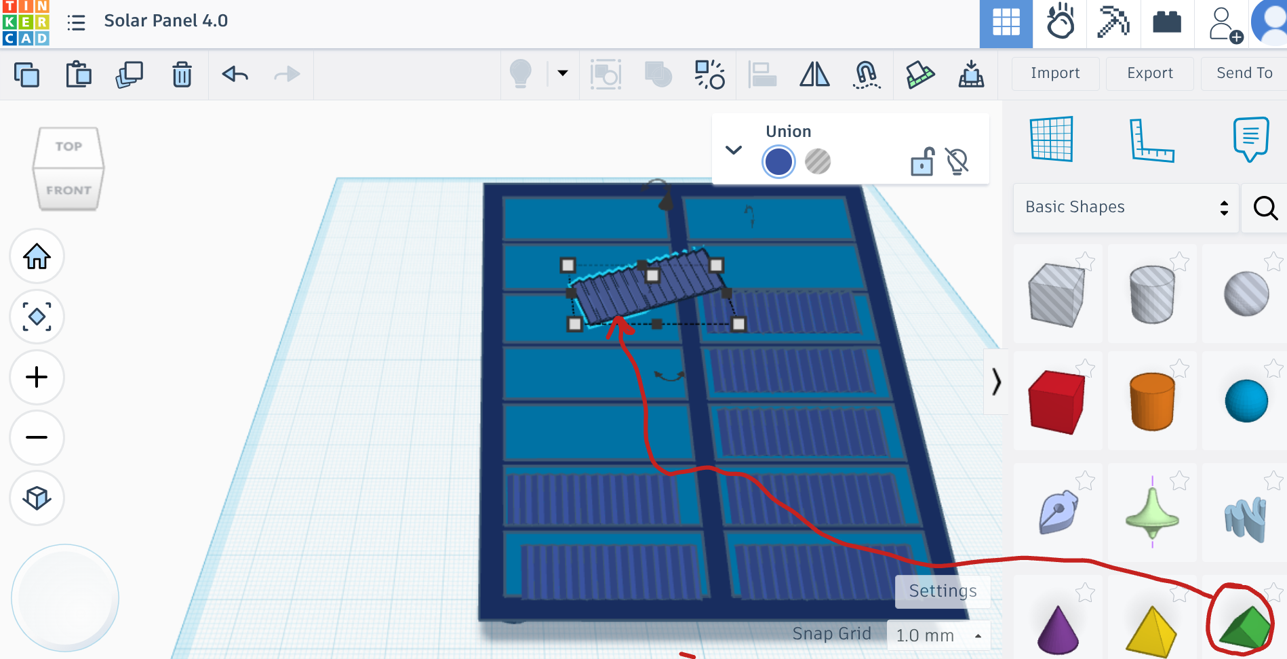Viewport: 1287px width, 659px height.
Task: Undo the last action
Action: 235,74
